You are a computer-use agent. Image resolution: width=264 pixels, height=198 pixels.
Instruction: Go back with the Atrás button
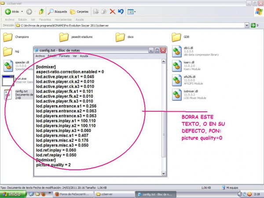coord(11,11)
